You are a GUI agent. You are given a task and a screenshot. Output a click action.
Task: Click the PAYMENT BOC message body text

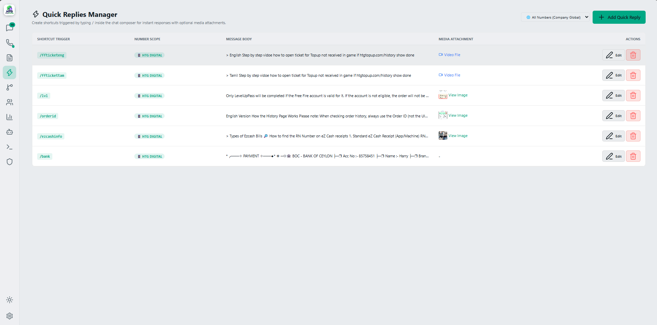pyautogui.click(x=327, y=156)
